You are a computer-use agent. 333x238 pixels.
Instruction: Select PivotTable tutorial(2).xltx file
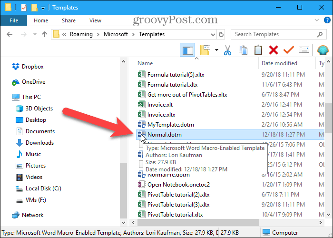pos(230,194)
